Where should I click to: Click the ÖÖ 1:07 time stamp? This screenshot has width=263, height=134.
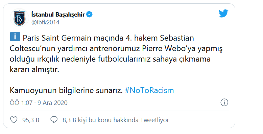tap(21, 103)
